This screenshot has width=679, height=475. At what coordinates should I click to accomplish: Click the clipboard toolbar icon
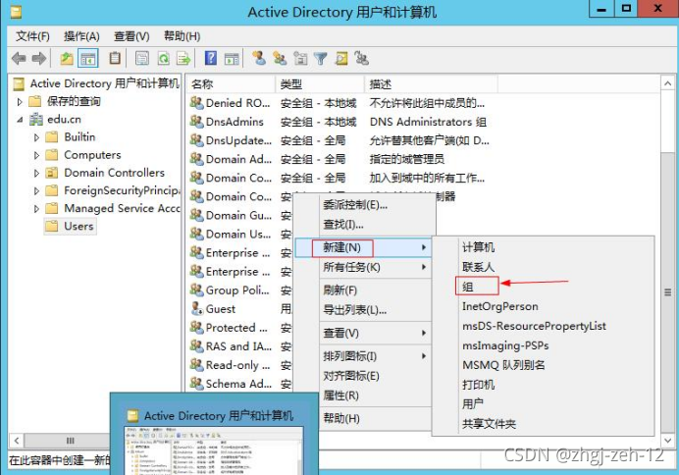[x=115, y=58]
